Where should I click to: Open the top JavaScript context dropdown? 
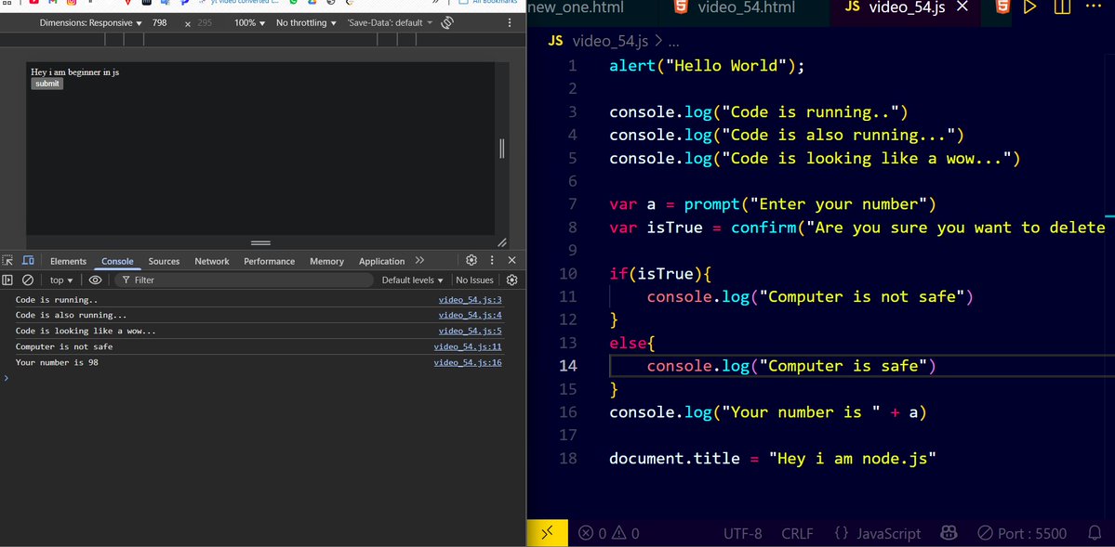61,280
